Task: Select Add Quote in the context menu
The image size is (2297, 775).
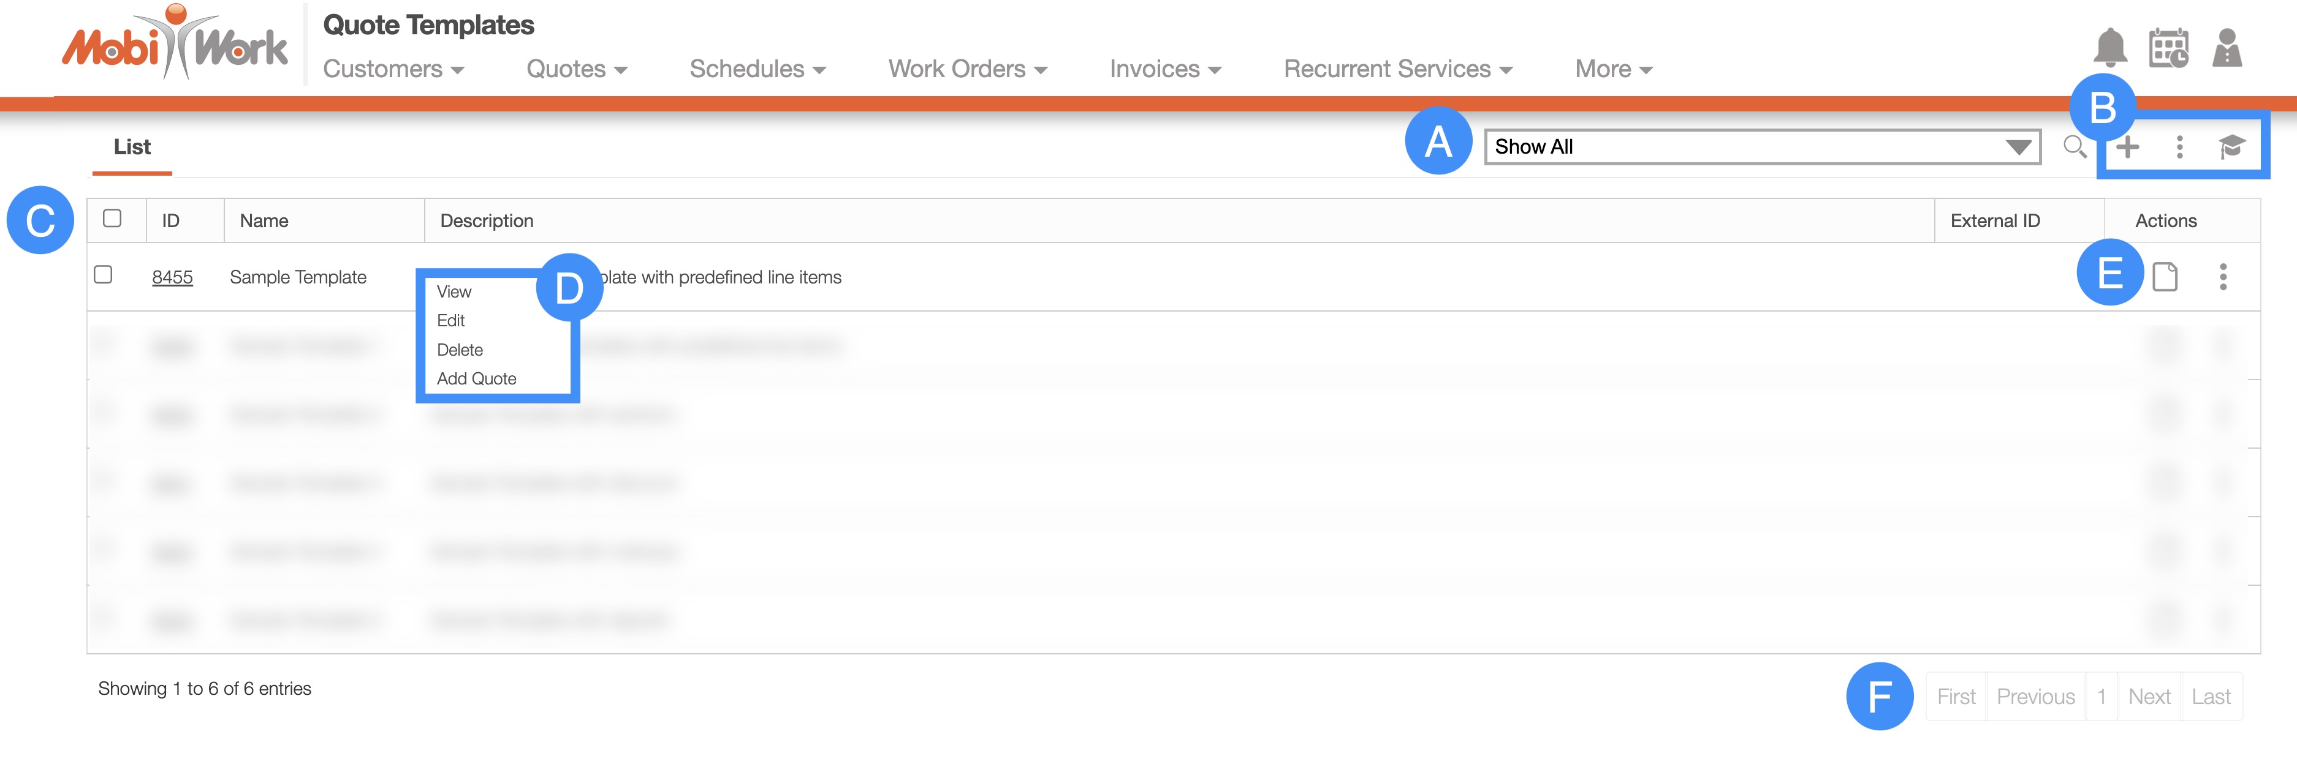Action: click(476, 378)
